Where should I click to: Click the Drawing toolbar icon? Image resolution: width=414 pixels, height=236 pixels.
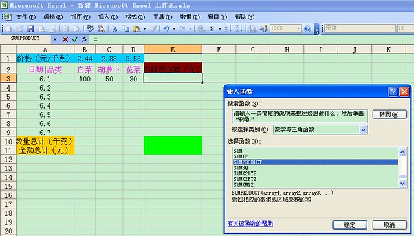(263, 28)
